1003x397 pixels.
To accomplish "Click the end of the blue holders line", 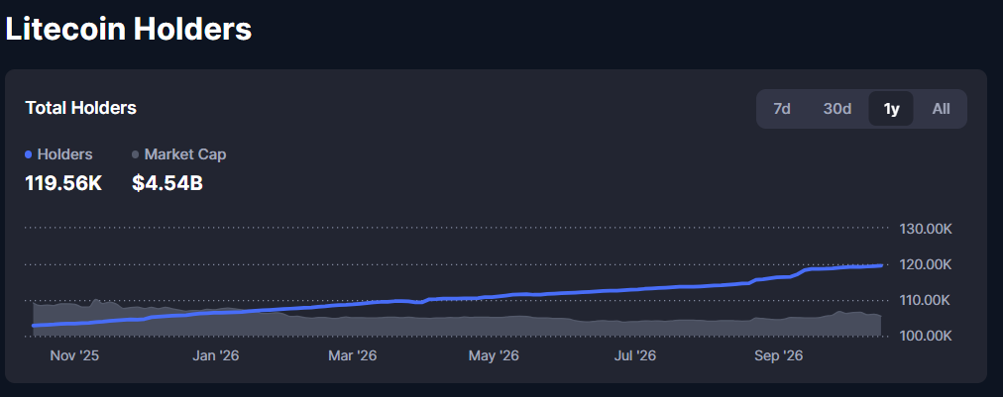I will [x=881, y=265].
